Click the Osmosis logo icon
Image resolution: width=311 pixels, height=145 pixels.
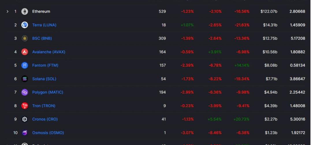click(25, 133)
